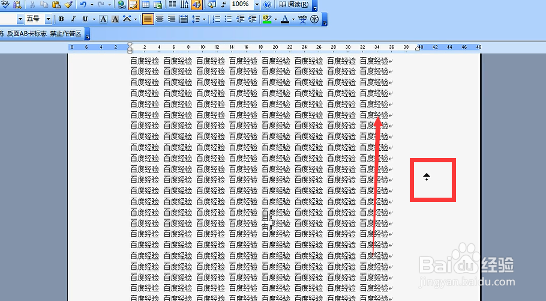546x301 pixels.
Task: Open the undo history dropdown arrow
Action: coord(92,5)
